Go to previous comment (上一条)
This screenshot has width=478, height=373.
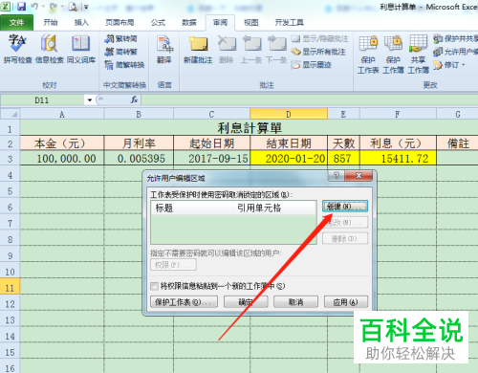pyautogui.click(x=251, y=49)
